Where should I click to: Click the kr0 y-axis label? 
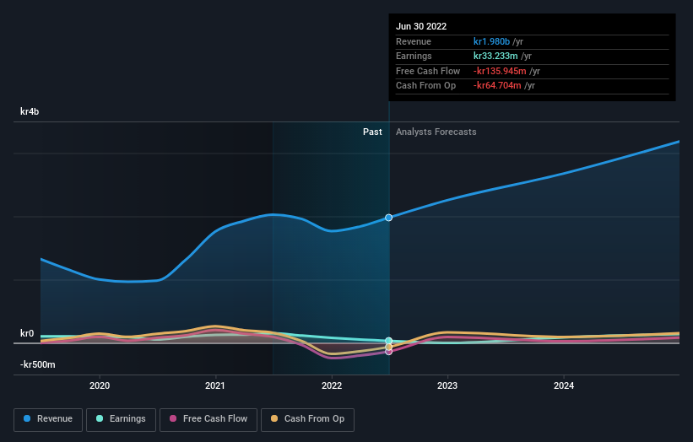[x=27, y=333]
